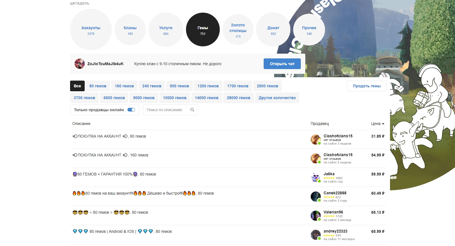Click the search magnifier icon
The height and width of the screenshot is (246, 455).
(192, 110)
